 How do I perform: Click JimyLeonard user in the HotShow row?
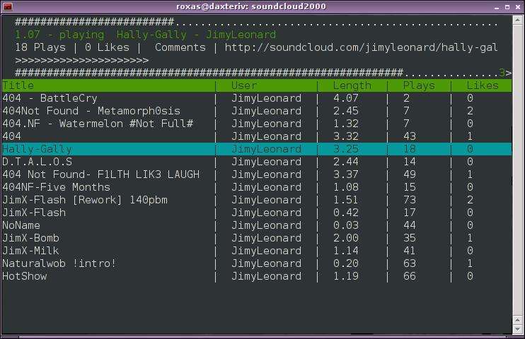(266, 276)
